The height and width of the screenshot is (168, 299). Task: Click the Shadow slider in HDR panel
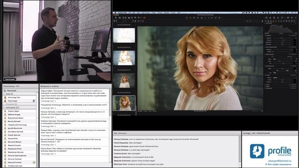(273, 52)
